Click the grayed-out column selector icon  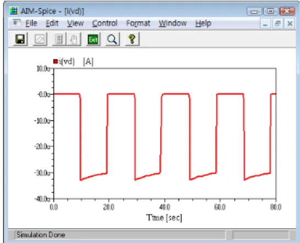tap(59, 39)
